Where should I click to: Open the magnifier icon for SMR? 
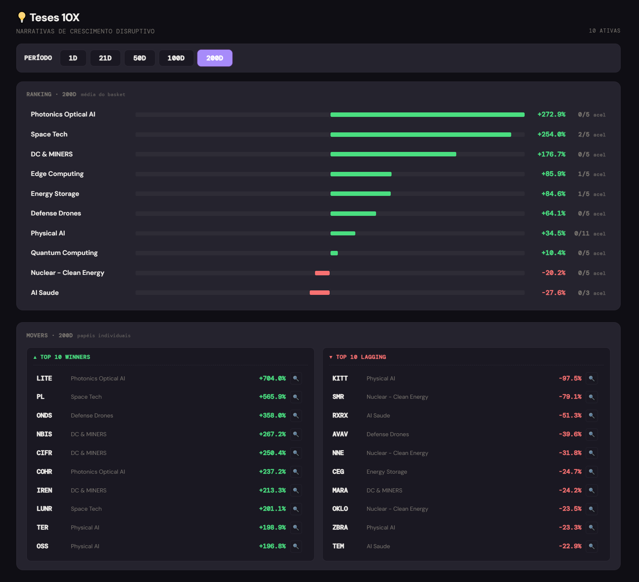[592, 397]
